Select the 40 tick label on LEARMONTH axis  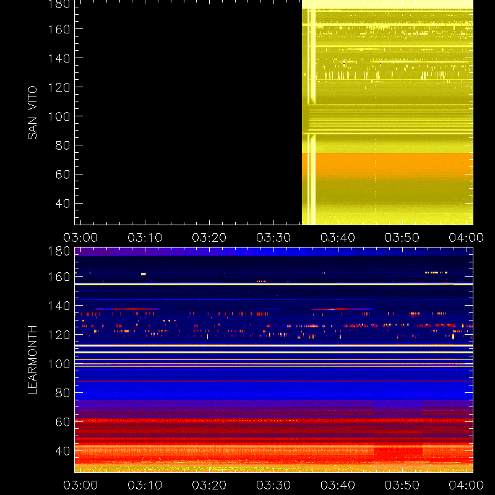point(62,451)
